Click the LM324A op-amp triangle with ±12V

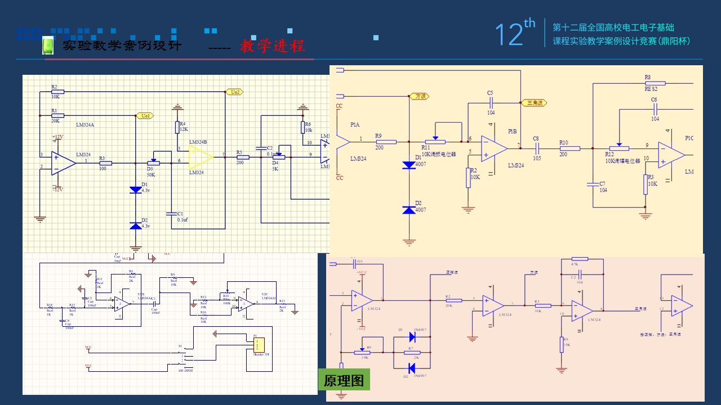(63, 162)
